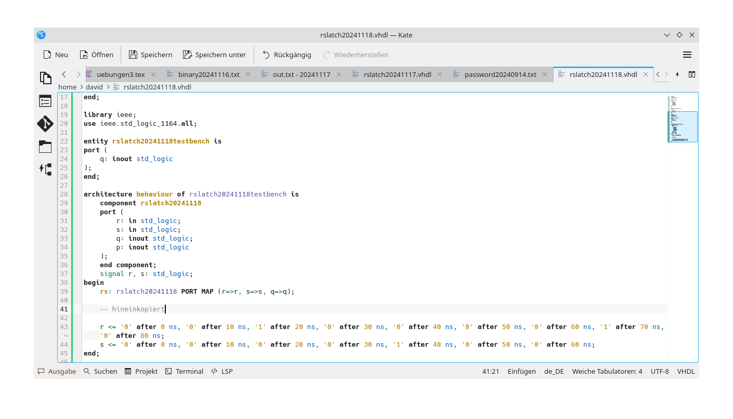Create a new document via the Neu icon
733x419 pixels.
[54, 55]
